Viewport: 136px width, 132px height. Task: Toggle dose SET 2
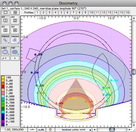pos(15,20)
